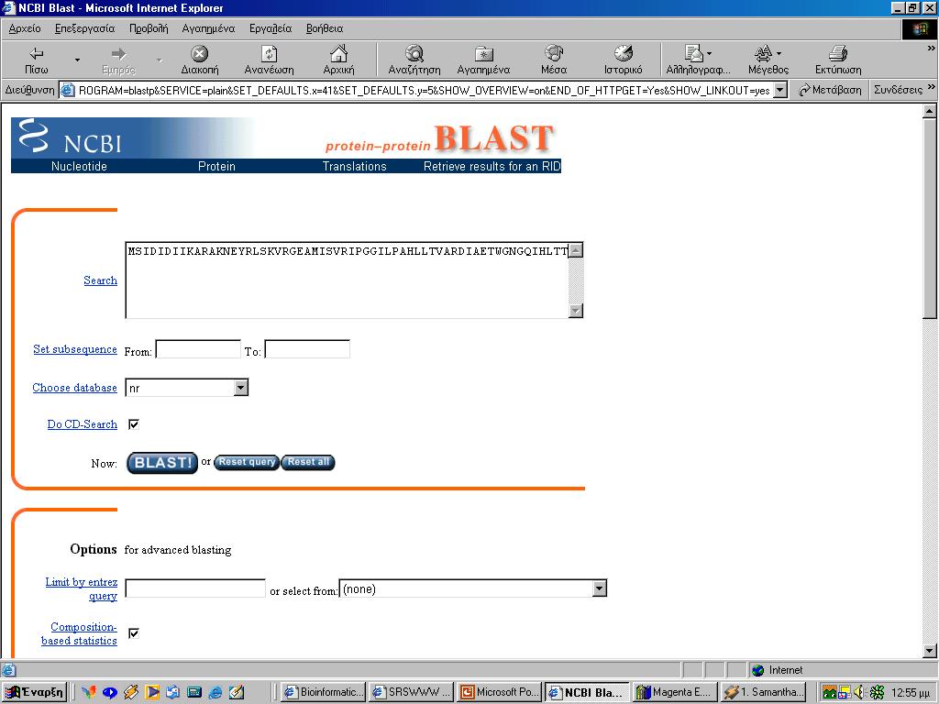Open the Composition-based statistics link
Viewport: 939px width, 704px height.
79,633
